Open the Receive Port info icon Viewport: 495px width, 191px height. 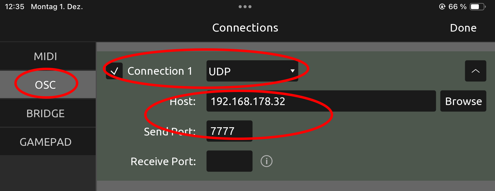pyautogui.click(x=266, y=161)
